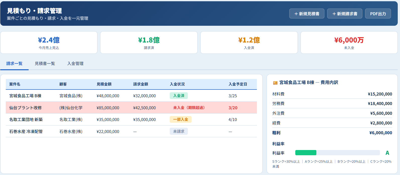Select the 石巻水産 冷凍配管 row
This screenshot has width=400, height=175.
click(26, 131)
